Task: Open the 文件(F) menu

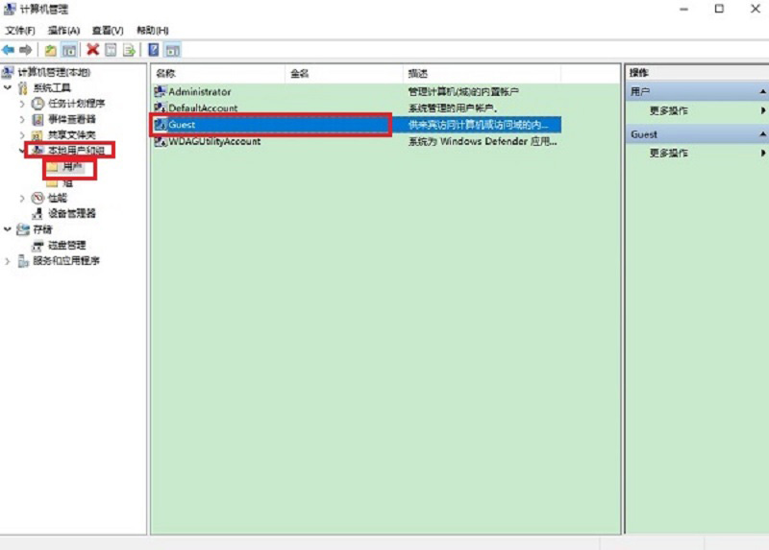Action: tap(20, 31)
